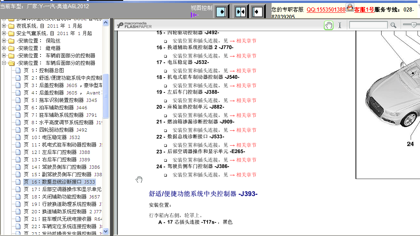420x236 pixels.
Task: Open page 10: 电压稳定器 J532
Action: tap(52, 137)
